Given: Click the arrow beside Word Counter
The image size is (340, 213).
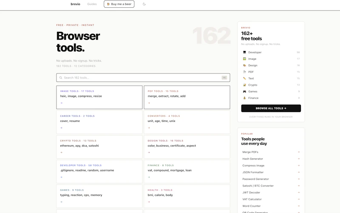Looking at the screenshot, I should (x=299, y=206).
